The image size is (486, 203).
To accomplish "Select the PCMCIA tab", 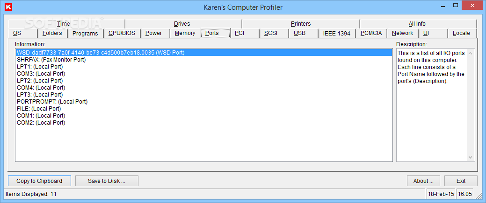I will tap(371, 33).
